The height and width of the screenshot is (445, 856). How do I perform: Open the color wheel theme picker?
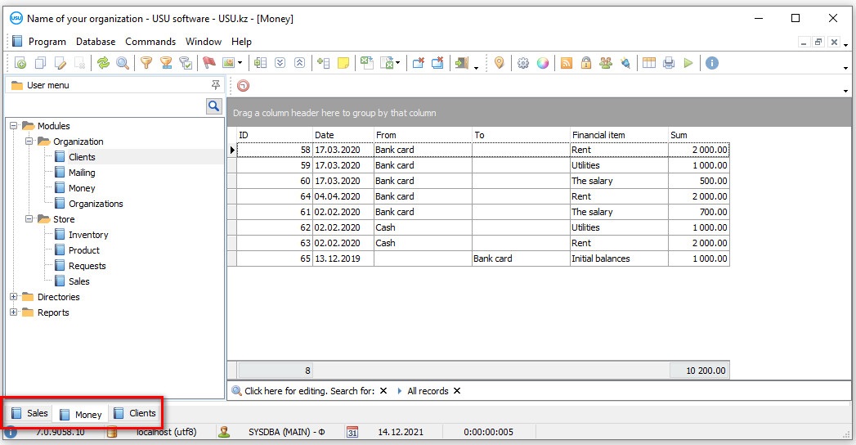(543, 63)
